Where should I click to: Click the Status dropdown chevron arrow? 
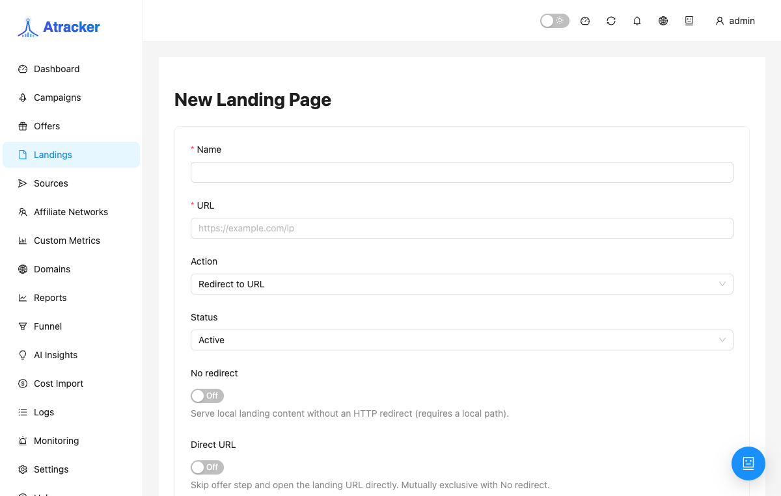point(722,340)
